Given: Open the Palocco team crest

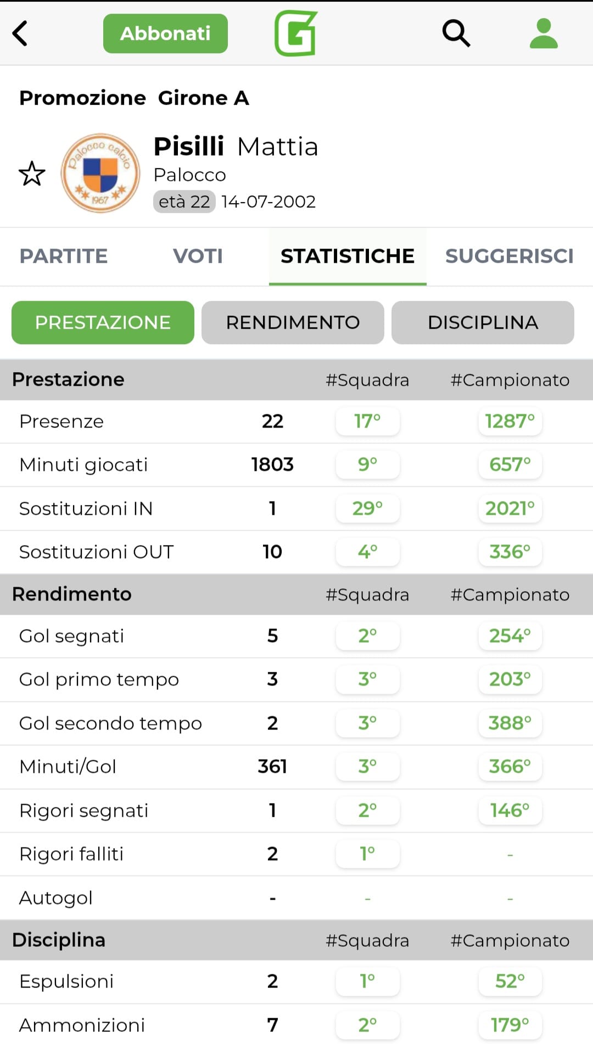Looking at the screenshot, I should (100, 173).
